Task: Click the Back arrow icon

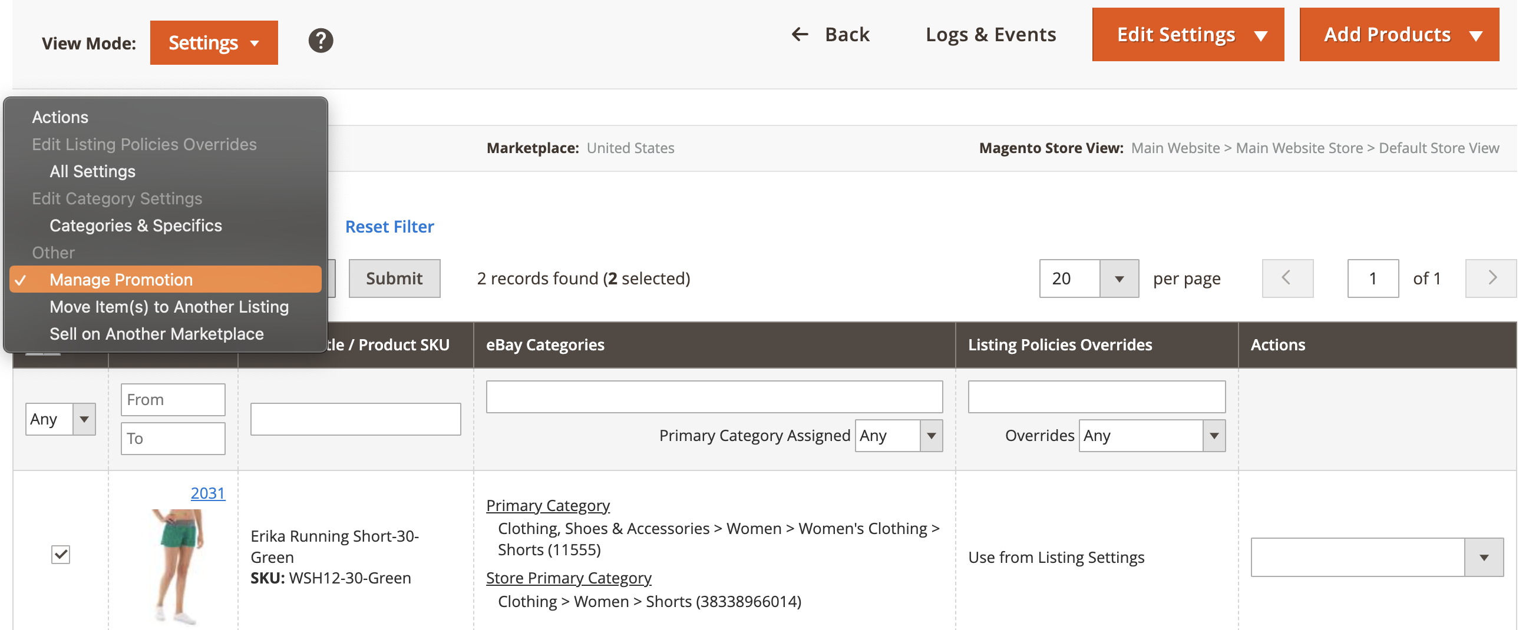Action: (800, 34)
